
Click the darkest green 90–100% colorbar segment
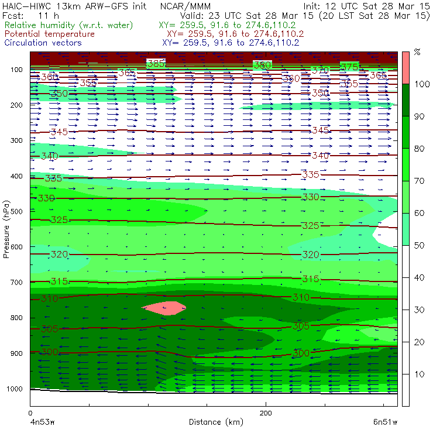pyautogui.click(x=405, y=100)
